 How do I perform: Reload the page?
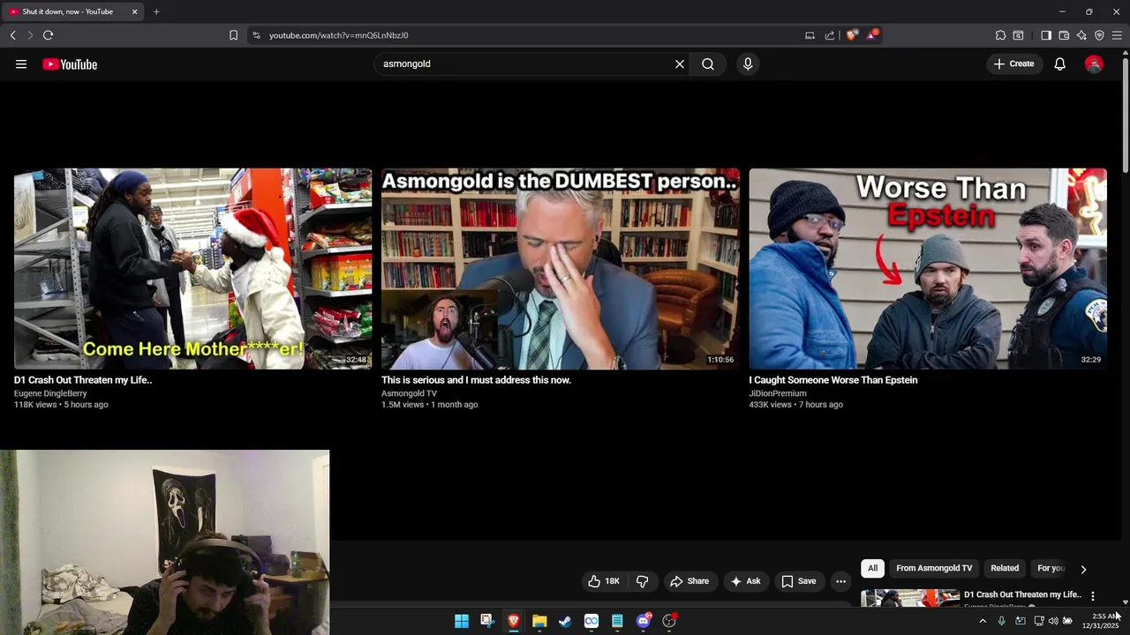(48, 35)
